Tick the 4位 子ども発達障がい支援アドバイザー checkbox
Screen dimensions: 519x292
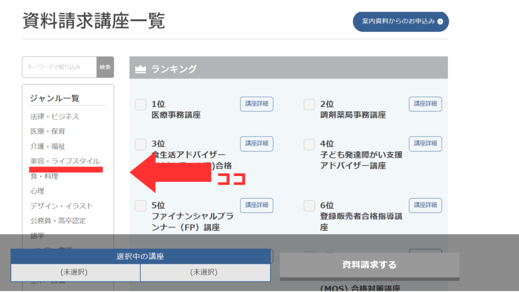coord(309,144)
